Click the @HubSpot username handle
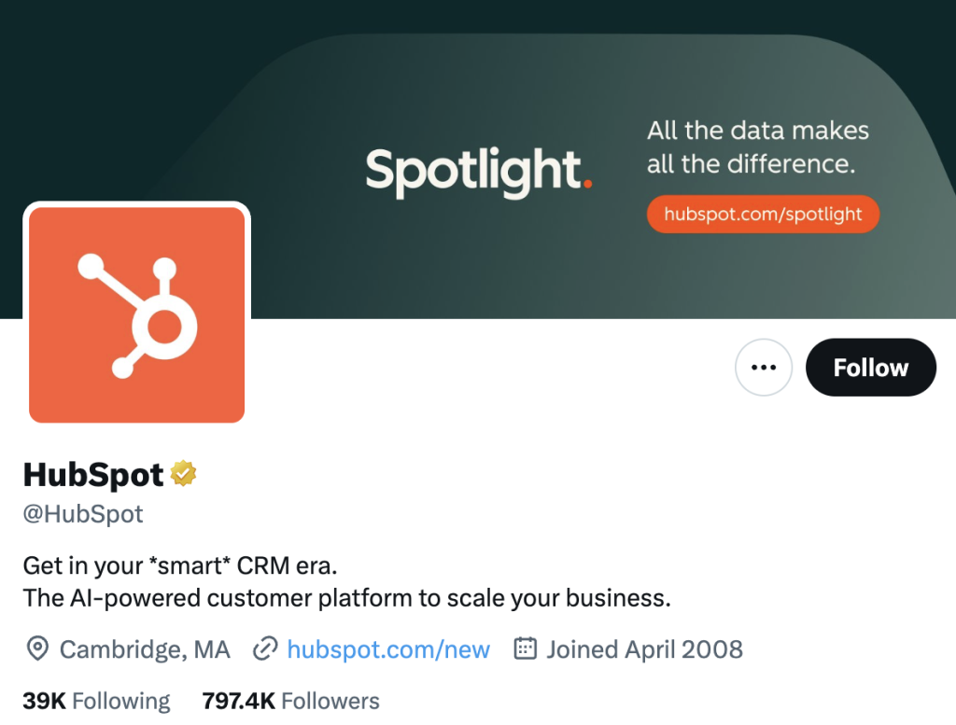The width and height of the screenshot is (956, 725). pyautogui.click(x=83, y=514)
